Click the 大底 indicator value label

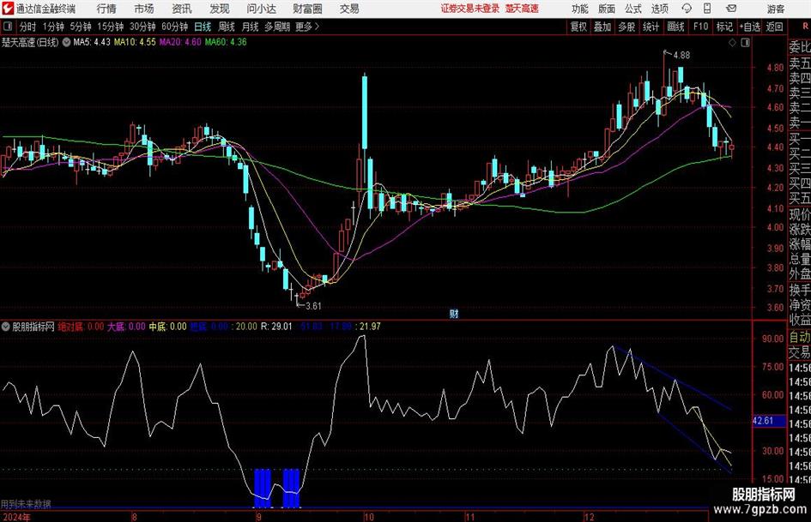126,327
